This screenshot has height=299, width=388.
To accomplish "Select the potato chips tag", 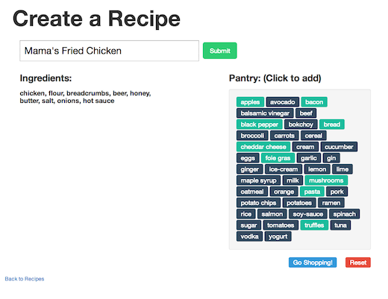I will (x=258, y=203).
